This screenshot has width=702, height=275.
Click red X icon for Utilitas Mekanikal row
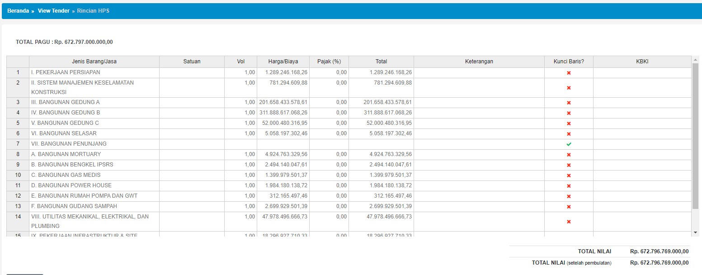click(569, 222)
